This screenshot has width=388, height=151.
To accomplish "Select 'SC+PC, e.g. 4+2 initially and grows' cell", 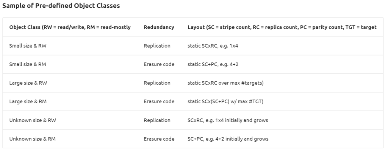I will click(228, 139).
